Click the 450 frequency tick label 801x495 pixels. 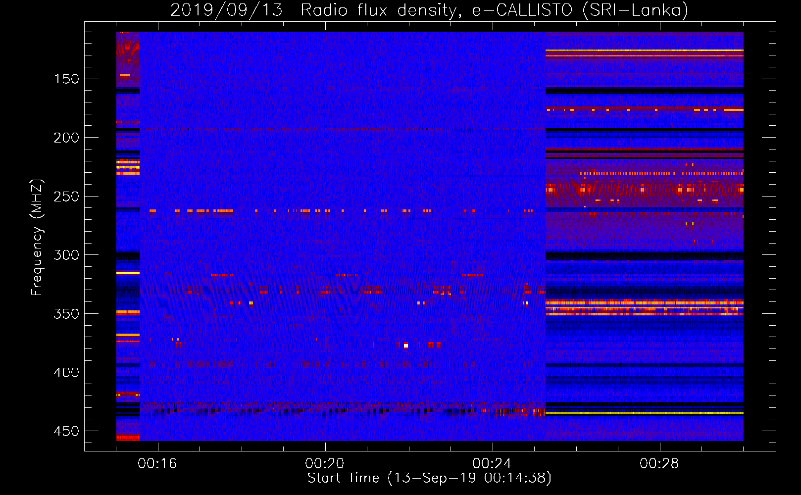pyautogui.click(x=66, y=431)
